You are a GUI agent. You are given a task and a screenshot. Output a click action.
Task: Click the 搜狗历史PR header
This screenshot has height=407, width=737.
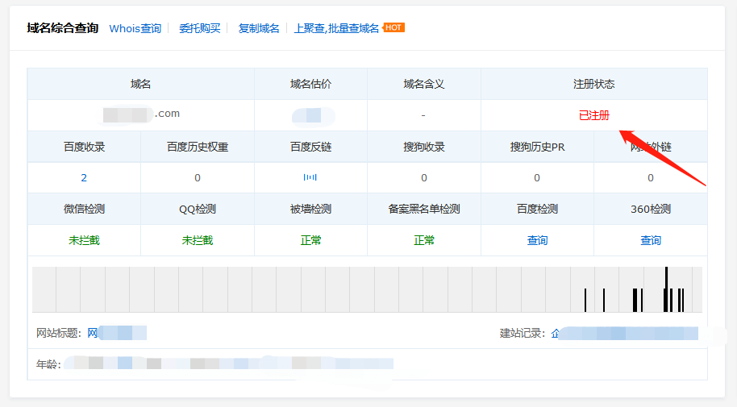(x=537, y=147)
